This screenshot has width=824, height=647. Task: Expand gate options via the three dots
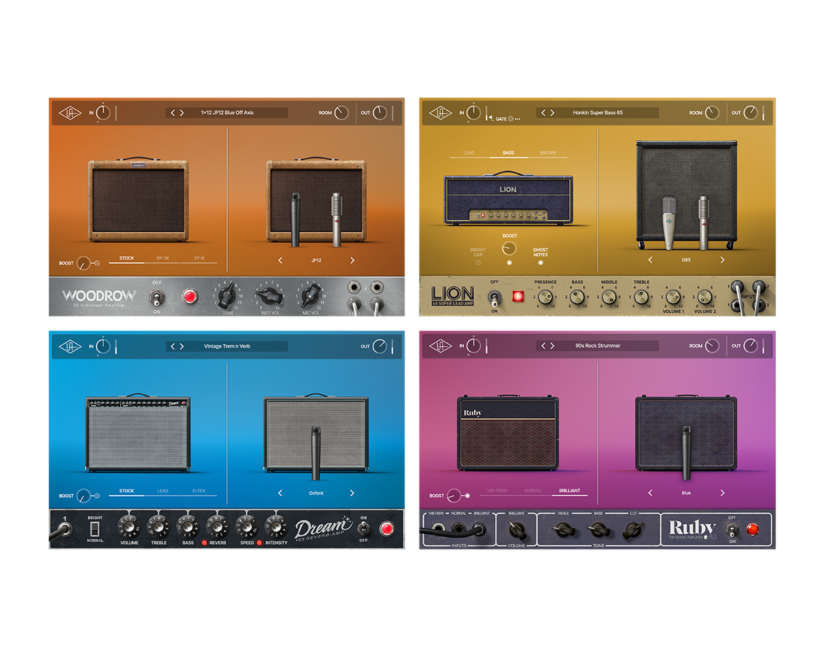518,119
